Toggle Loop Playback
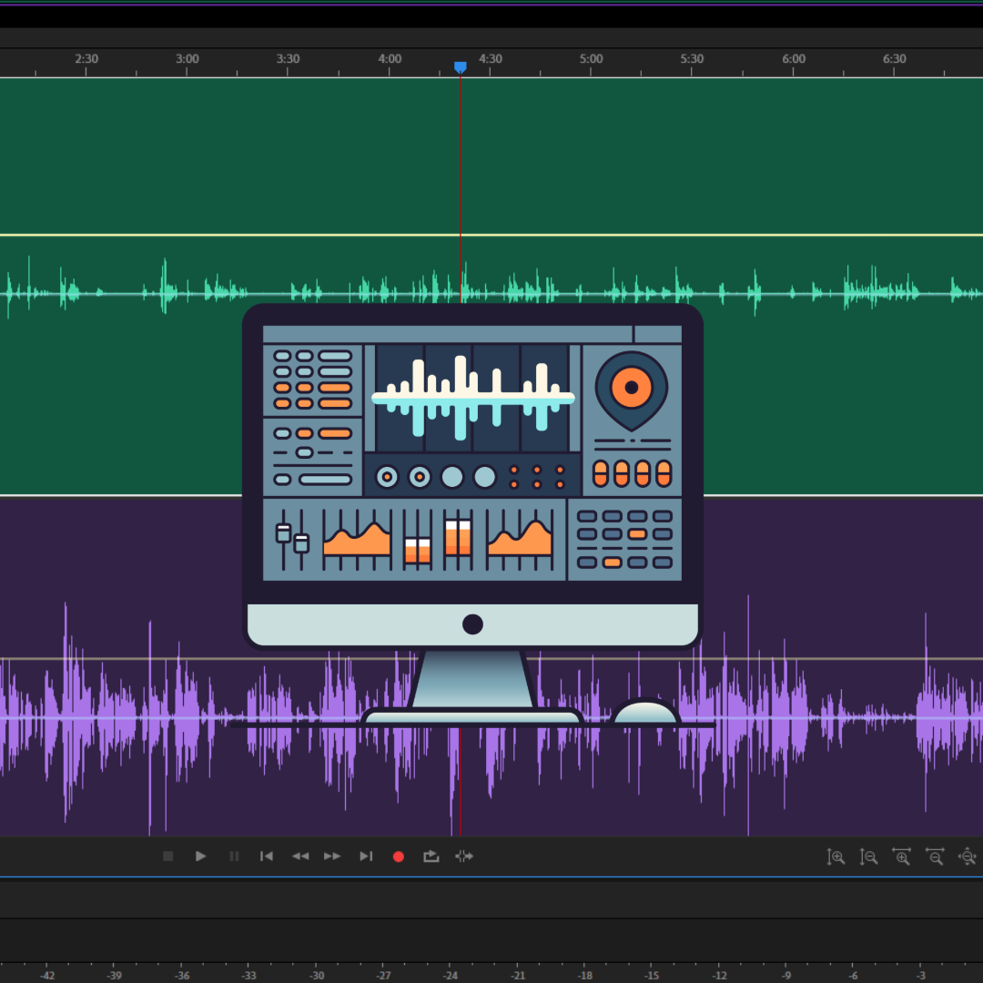983x983 pixels. [x=431, y=856]
